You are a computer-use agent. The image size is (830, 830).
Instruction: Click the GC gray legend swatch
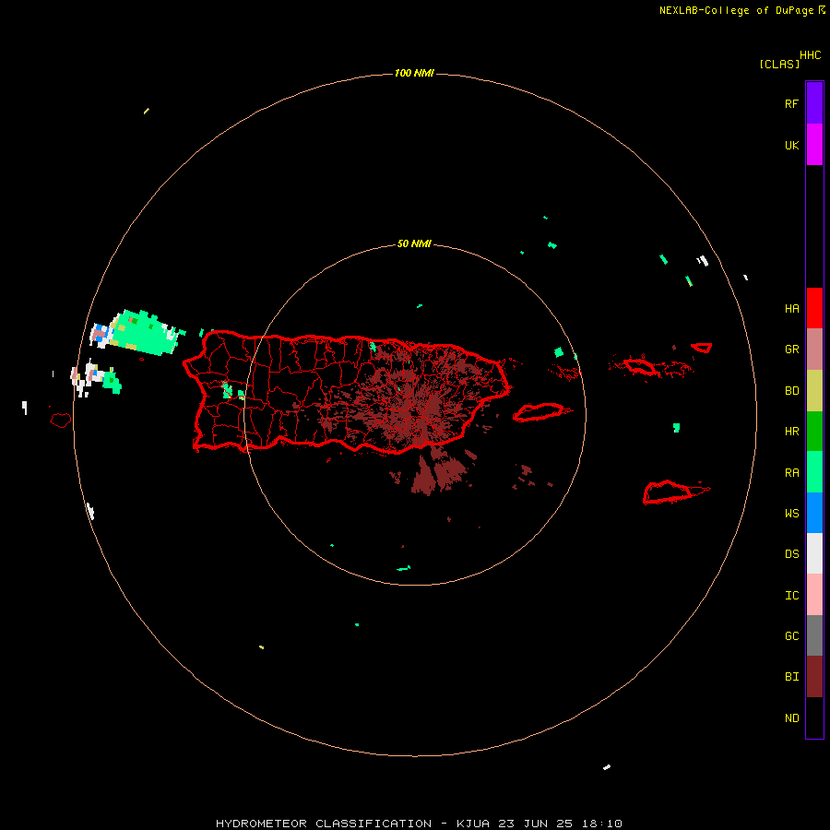pos(814,635)
